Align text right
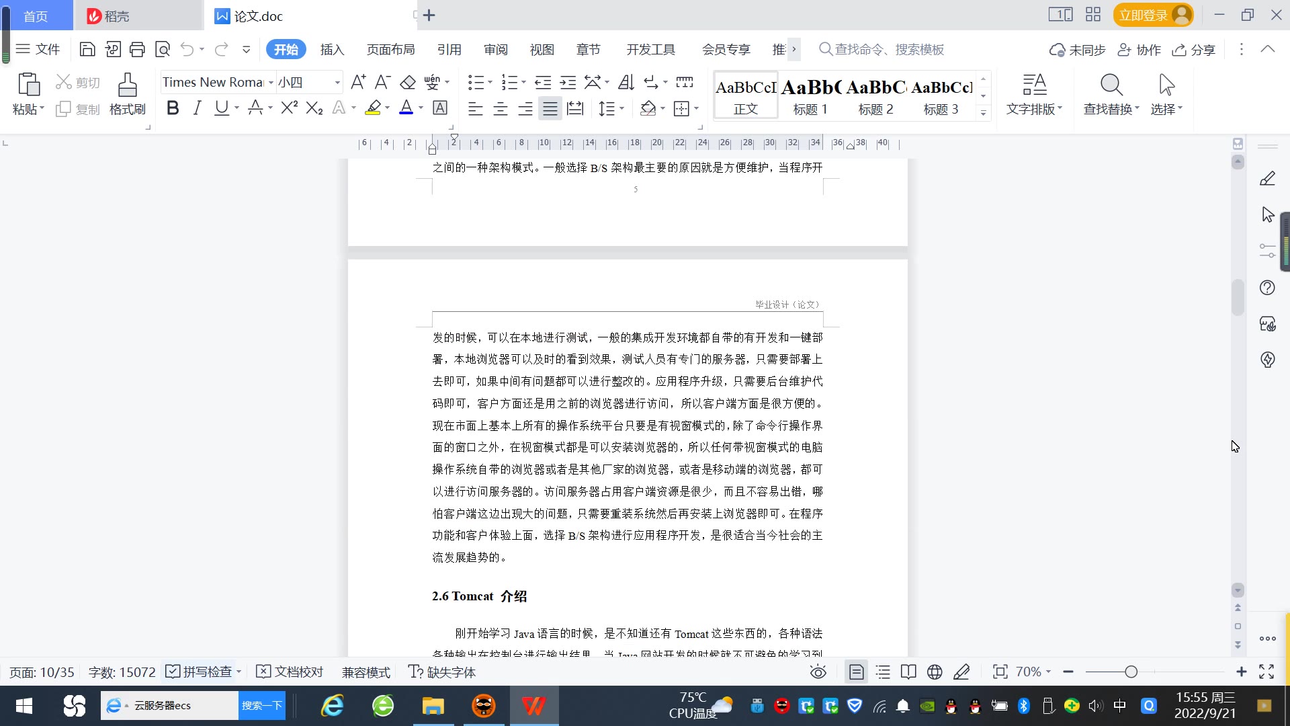This screenshot has height=726, width=1290. click(525, 108)
